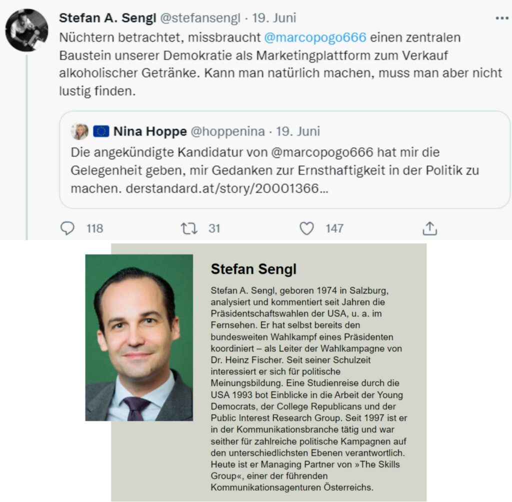Click the @marcopogo666 mention link

pyautogui.click(x=315, y=37)
